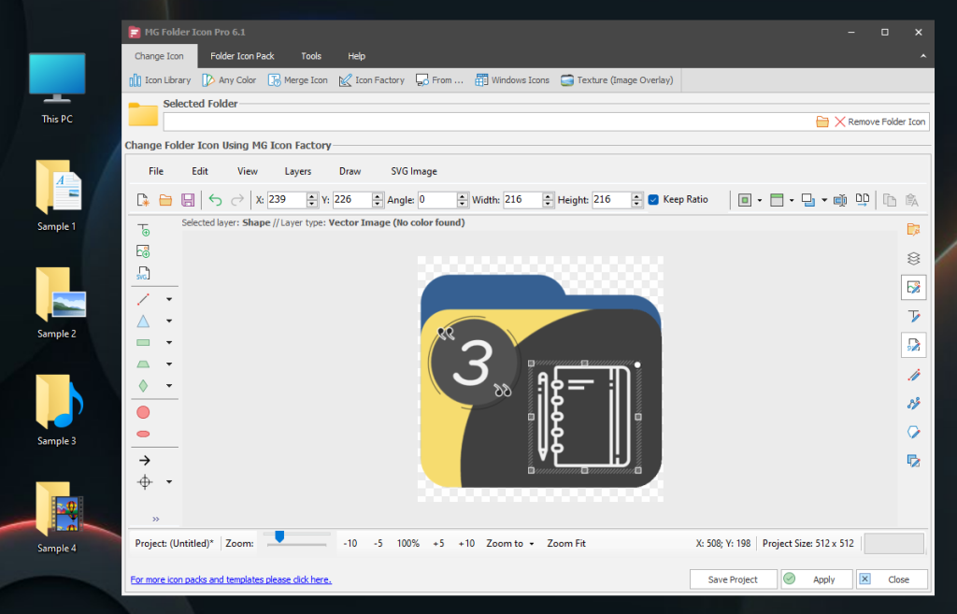This screenshot has height=614, width=957.
Task: Open the Layers panel on the right sidebar
Action: (914, 259)
